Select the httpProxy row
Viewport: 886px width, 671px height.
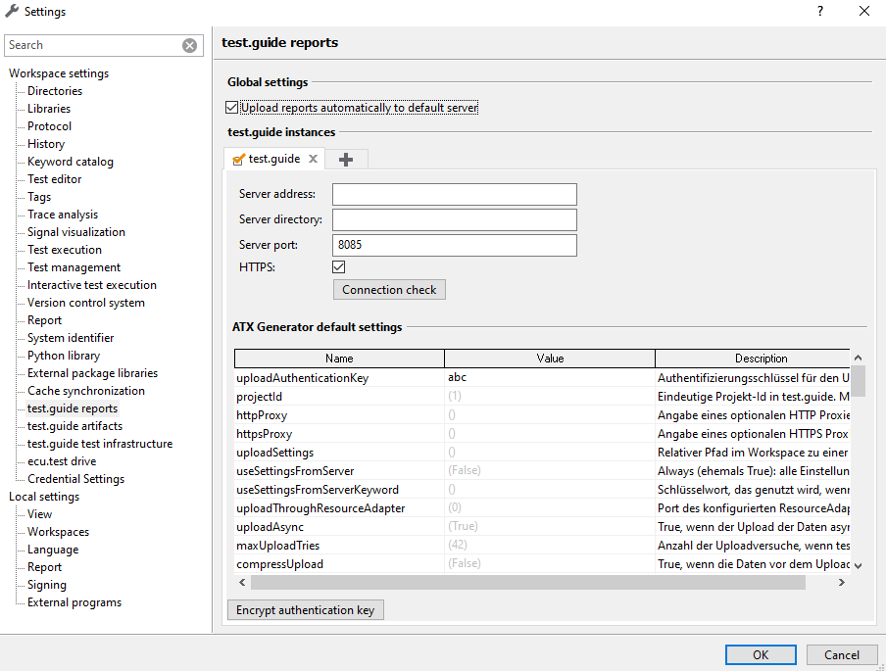click(x=542, y=415)
